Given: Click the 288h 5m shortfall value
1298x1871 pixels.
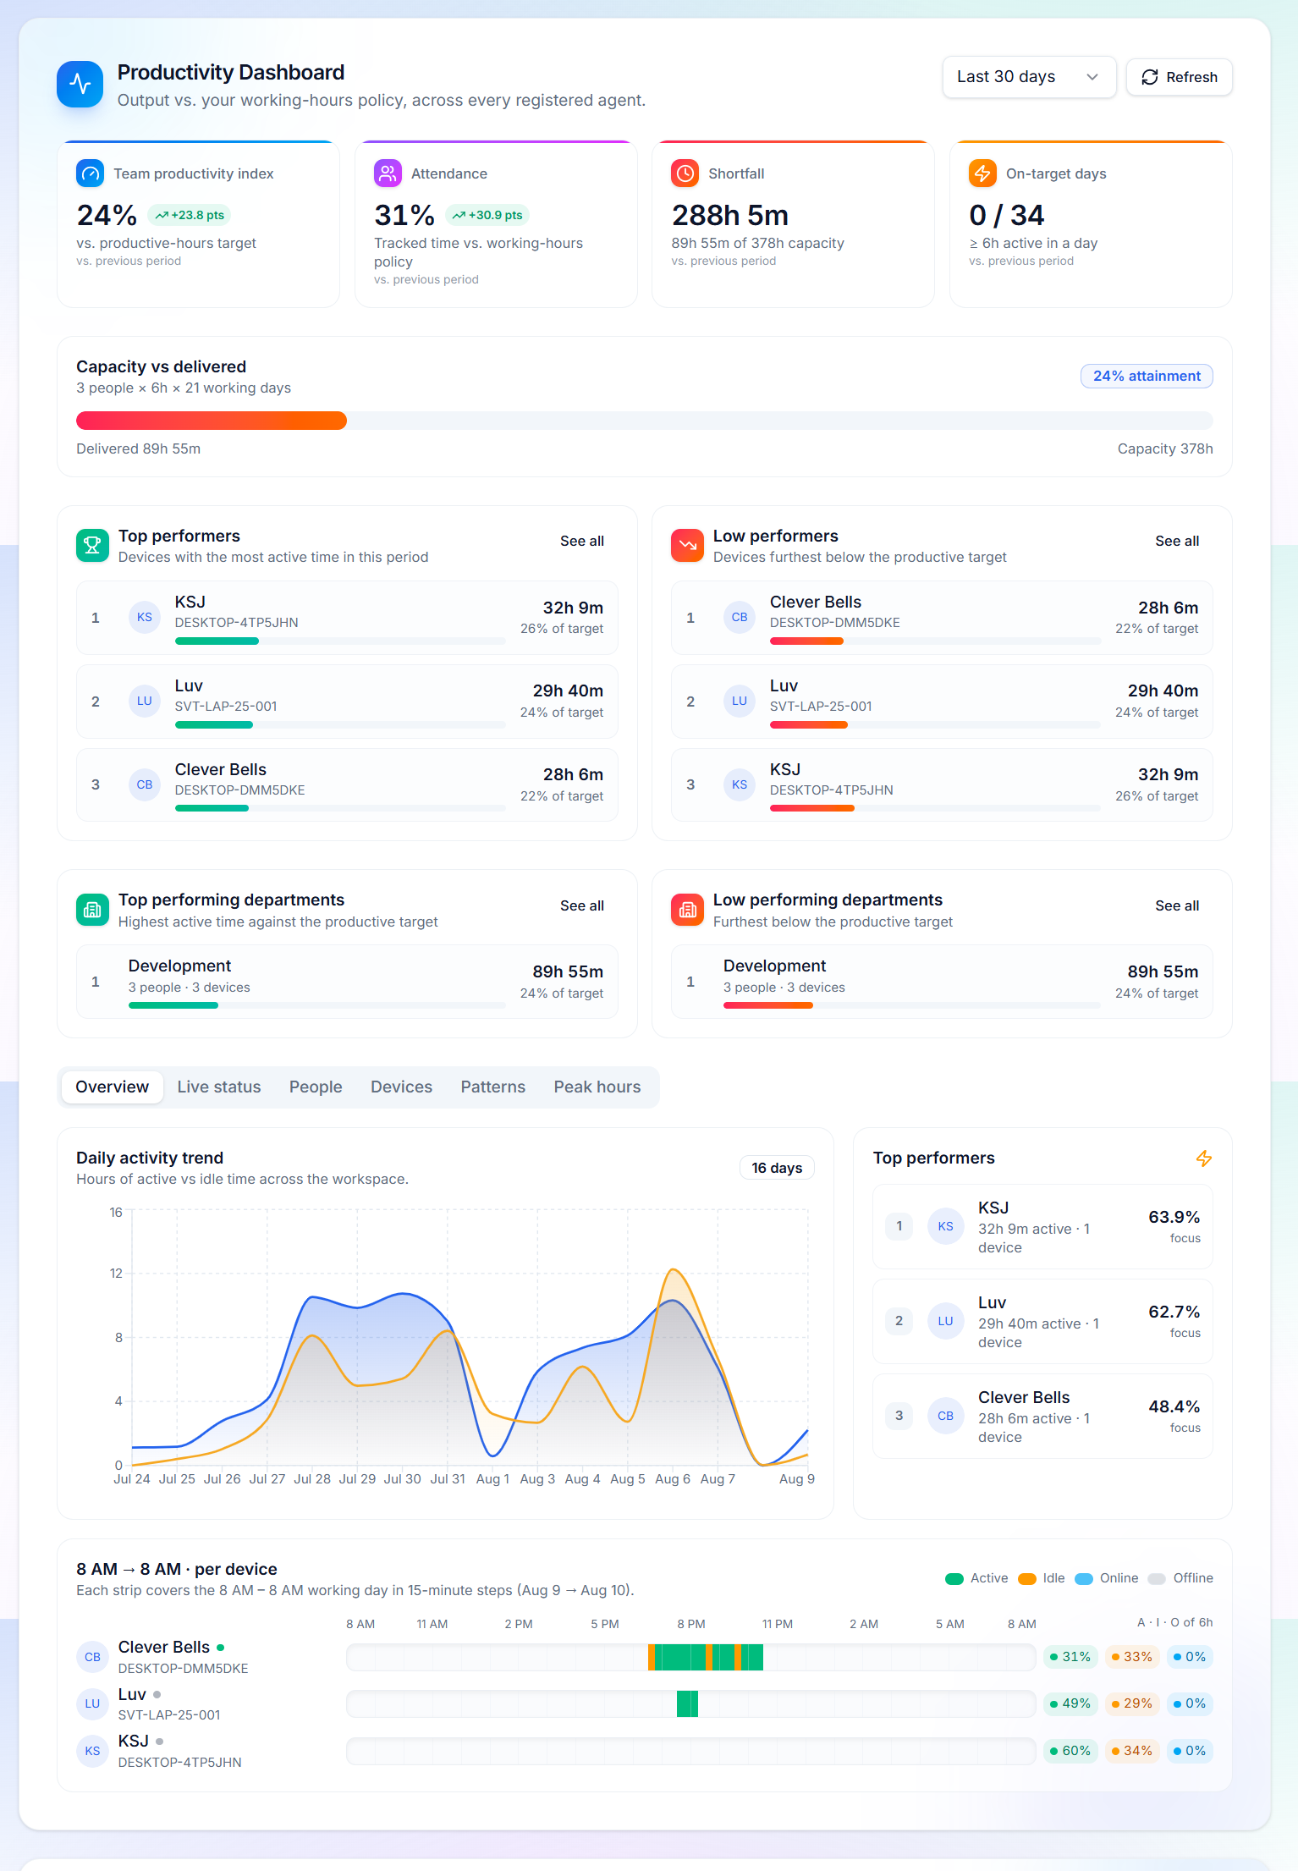Looking at the screenshot, I should (x=729, y=216).
